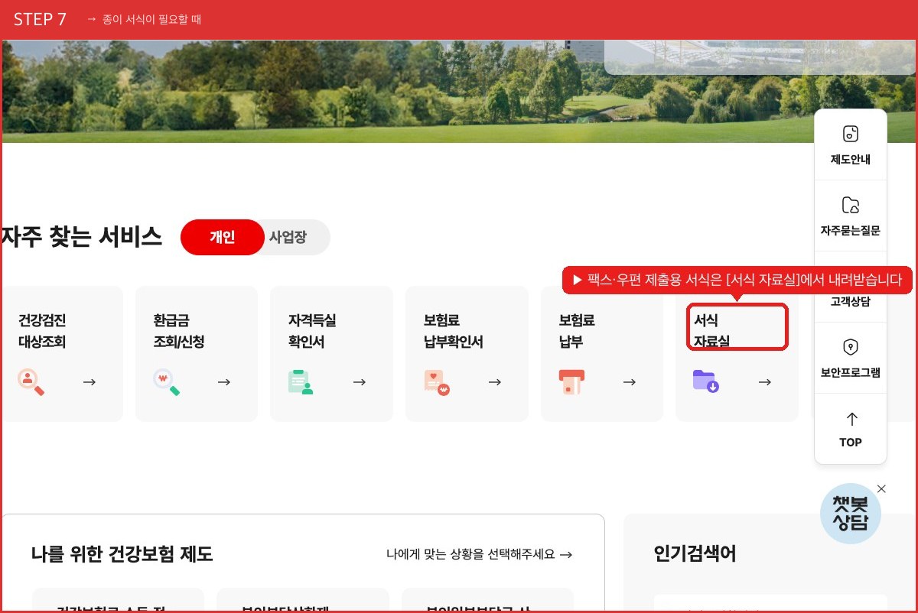
Task: Click the 인기검색어 heading
Action: (x=695, y=554)
